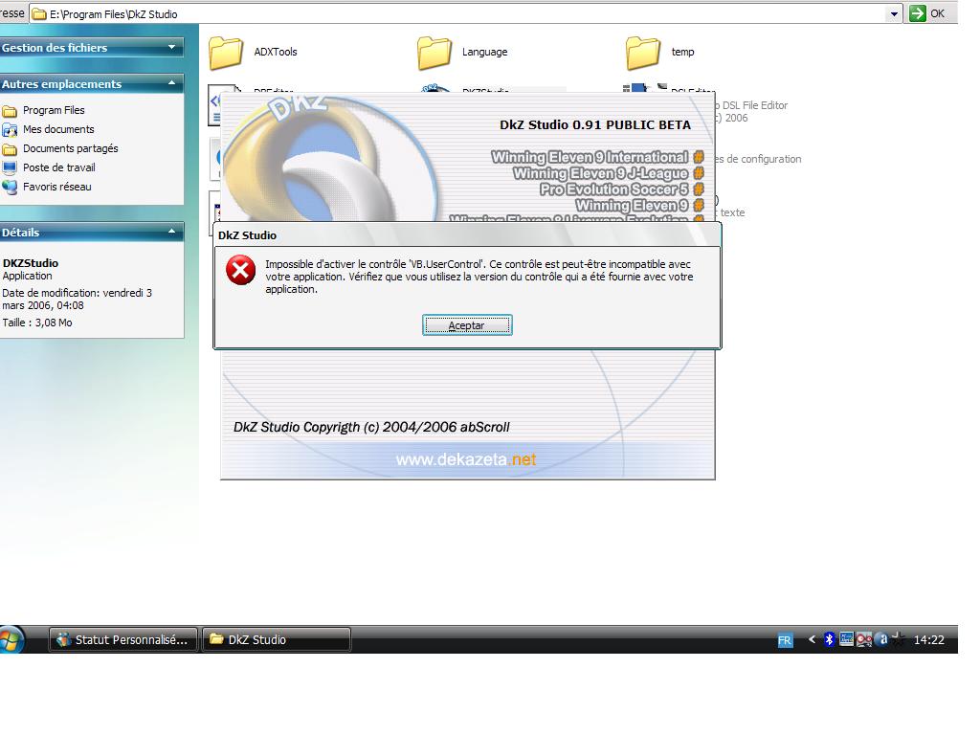The image size is (980, 735).
Task: Click the 'DkZ Studio 0.91 PUBLIC BETA' heading
Action: point(595,125)
